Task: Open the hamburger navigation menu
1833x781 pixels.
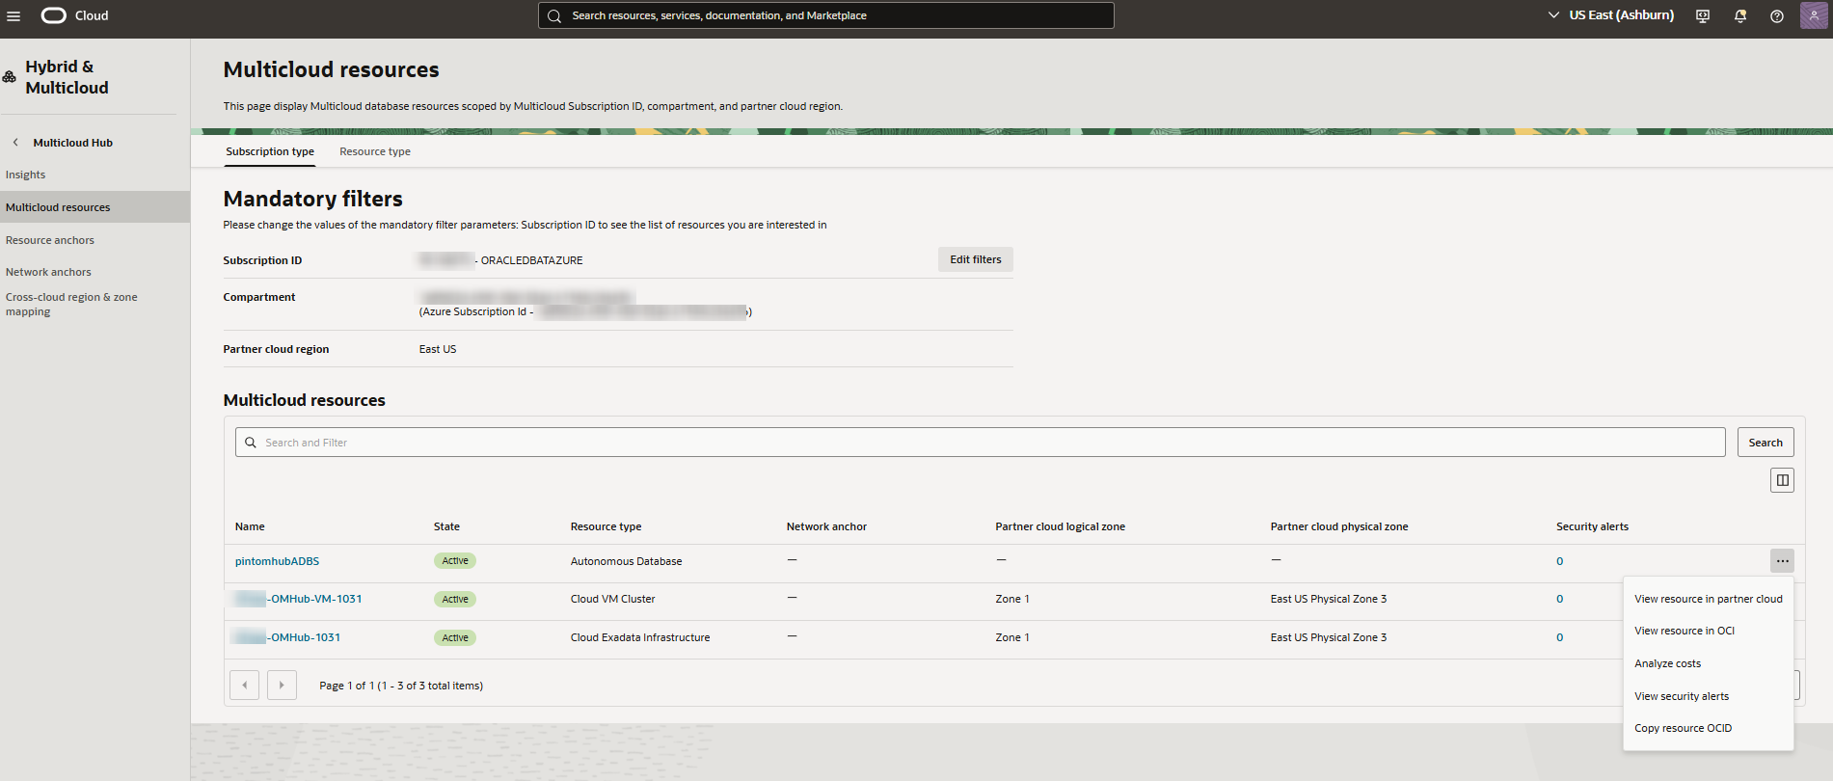Action: coord(13,15)
